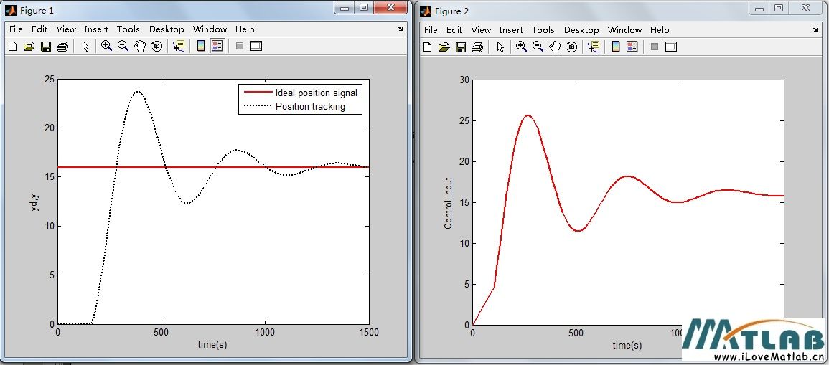
Task: Toggle Insert Colorbar in Figure 2
Action: pos(616,47)
